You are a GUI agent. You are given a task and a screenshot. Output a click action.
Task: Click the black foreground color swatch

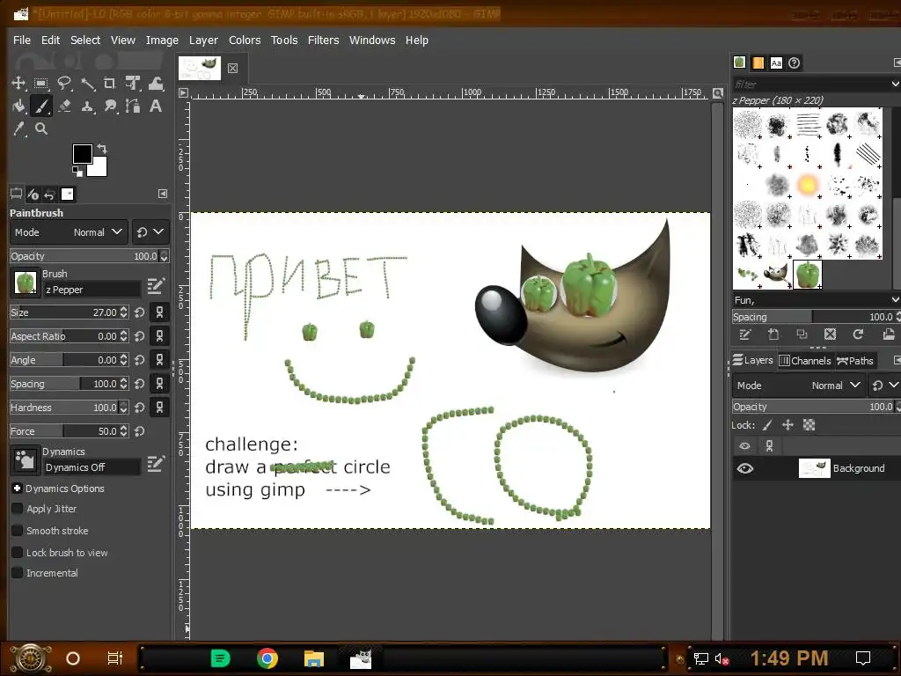pyautogui.click(x=82, y=154)
